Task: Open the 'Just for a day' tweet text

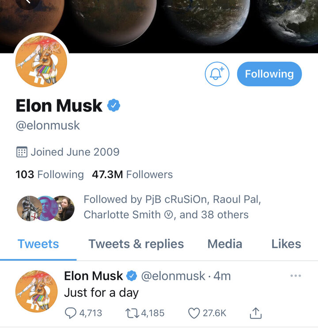Action: (x=102, y=292)
